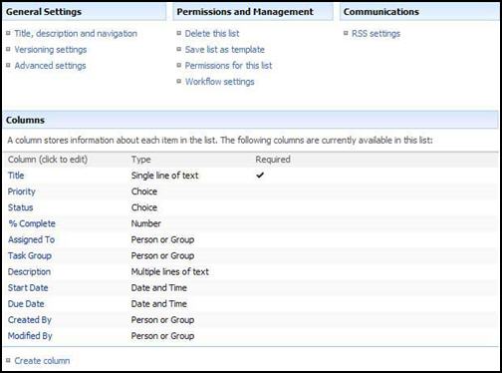Image resolution: width=502 pixels, height=373 pixels.
Task: Click Save list as template
Action: coord(225,50)
